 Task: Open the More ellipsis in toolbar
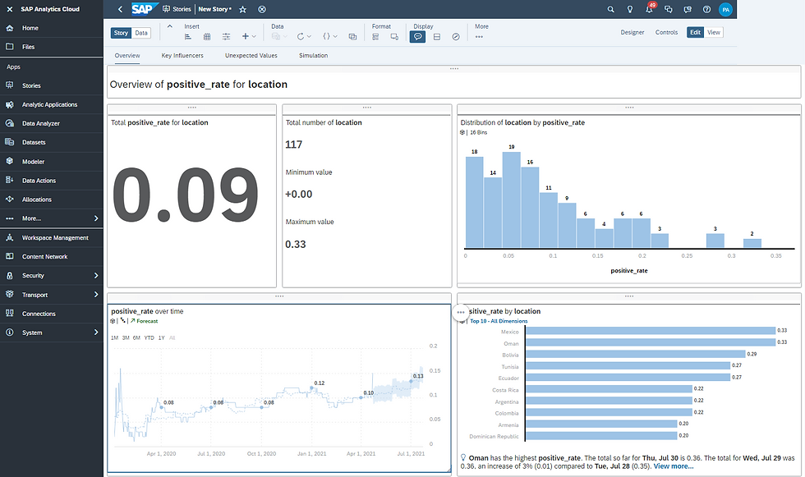[x=479, y=36]
